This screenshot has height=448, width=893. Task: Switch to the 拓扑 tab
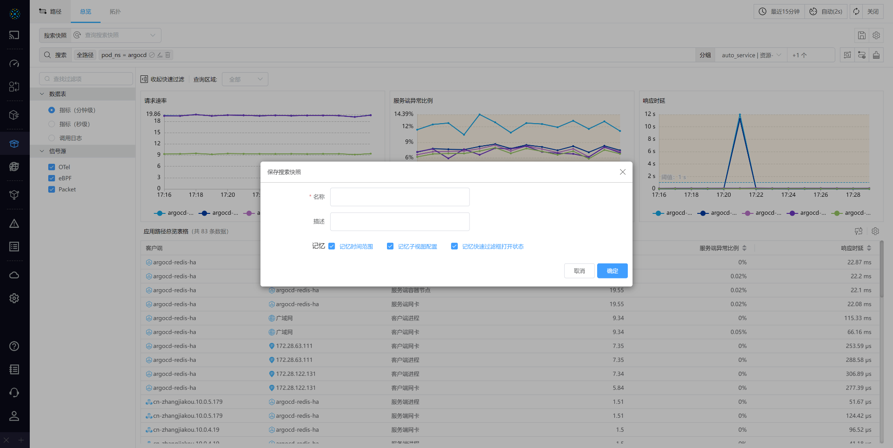115,12
